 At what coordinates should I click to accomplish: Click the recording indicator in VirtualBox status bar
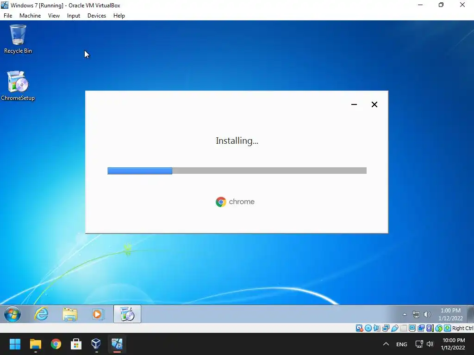click(x=421, y=328)
